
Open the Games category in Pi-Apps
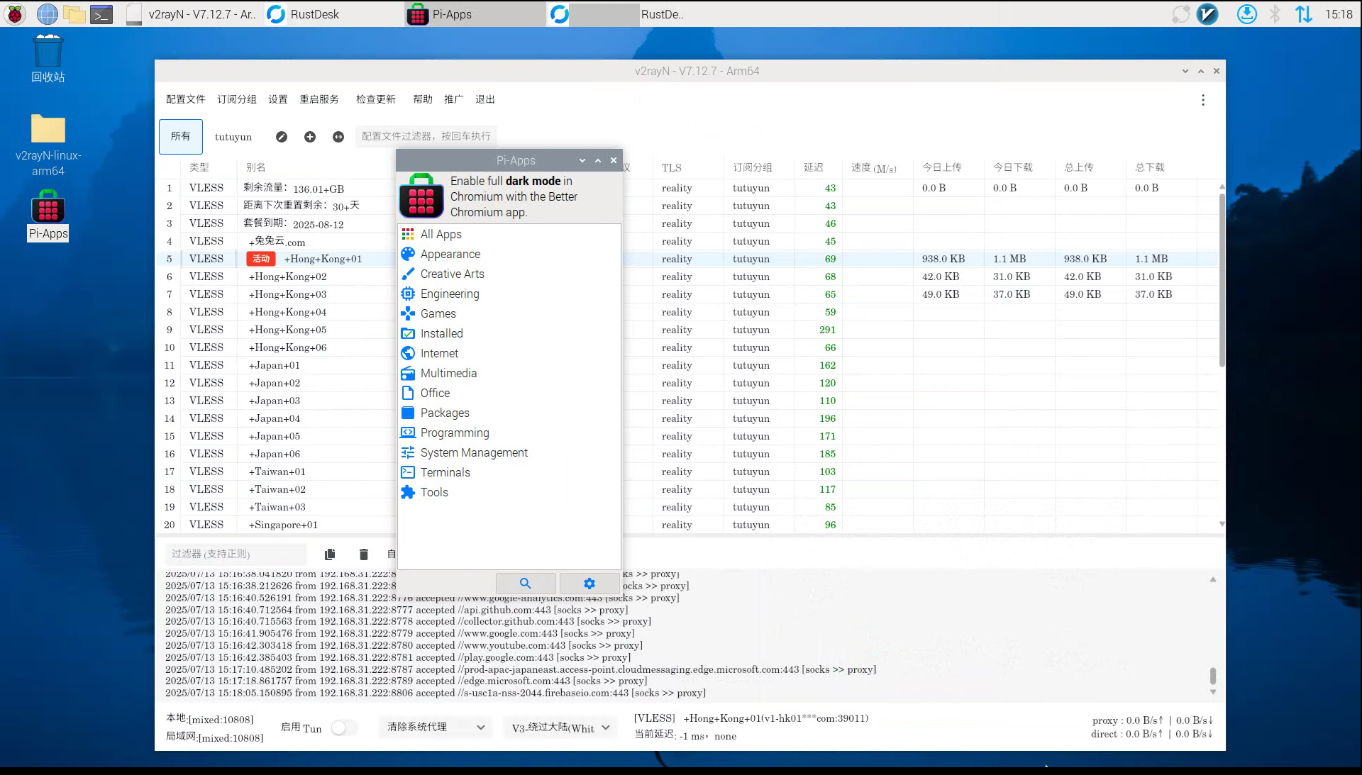click(x=438, y=313)
